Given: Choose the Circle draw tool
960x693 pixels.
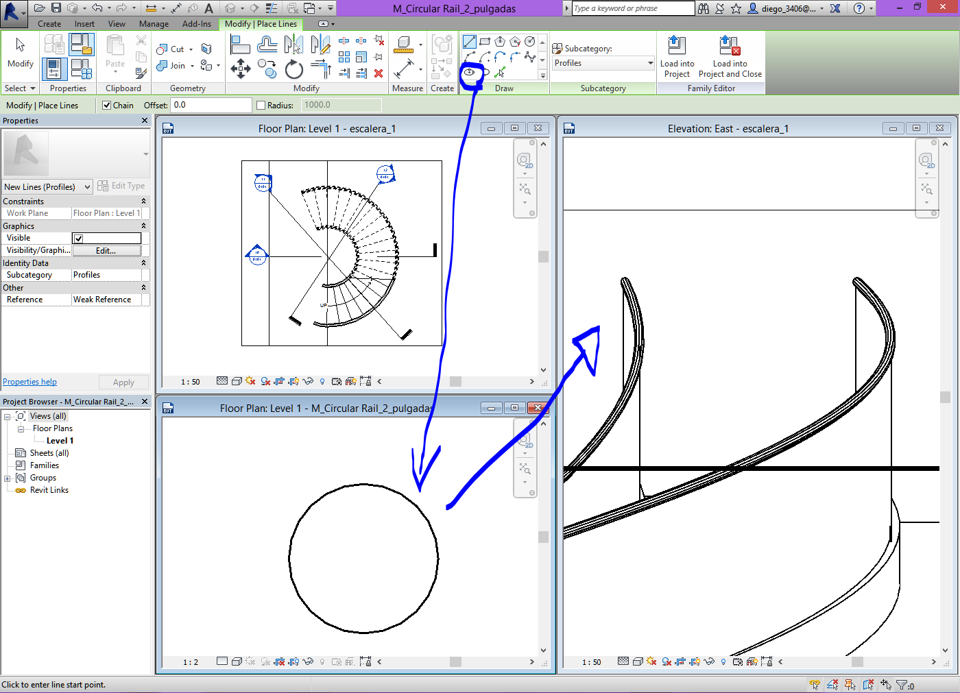Looking at the screenshot, I should [x=529, y=42].
